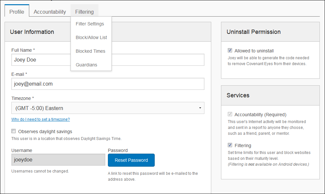
Task: Open the Blocked Times menu option
Action: click(x=90, y=51)
